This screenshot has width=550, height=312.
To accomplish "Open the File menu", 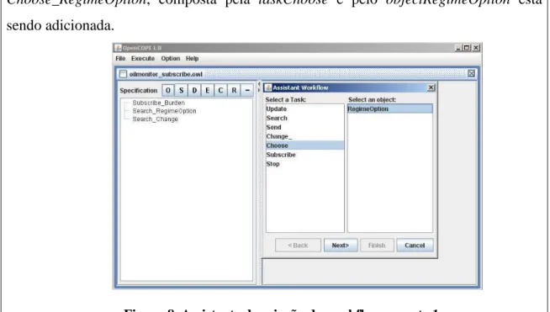I will [x=120, y=58].
